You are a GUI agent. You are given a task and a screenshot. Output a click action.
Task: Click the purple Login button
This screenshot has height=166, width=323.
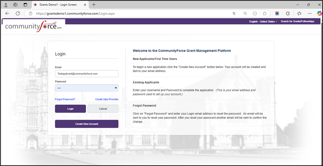pyautogui.click(x=71, y=109)
